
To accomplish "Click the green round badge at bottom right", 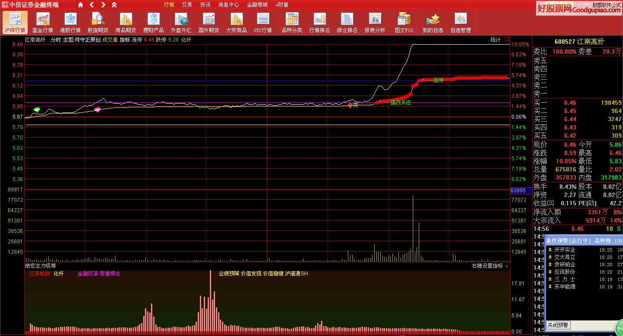I will (619, 329).
